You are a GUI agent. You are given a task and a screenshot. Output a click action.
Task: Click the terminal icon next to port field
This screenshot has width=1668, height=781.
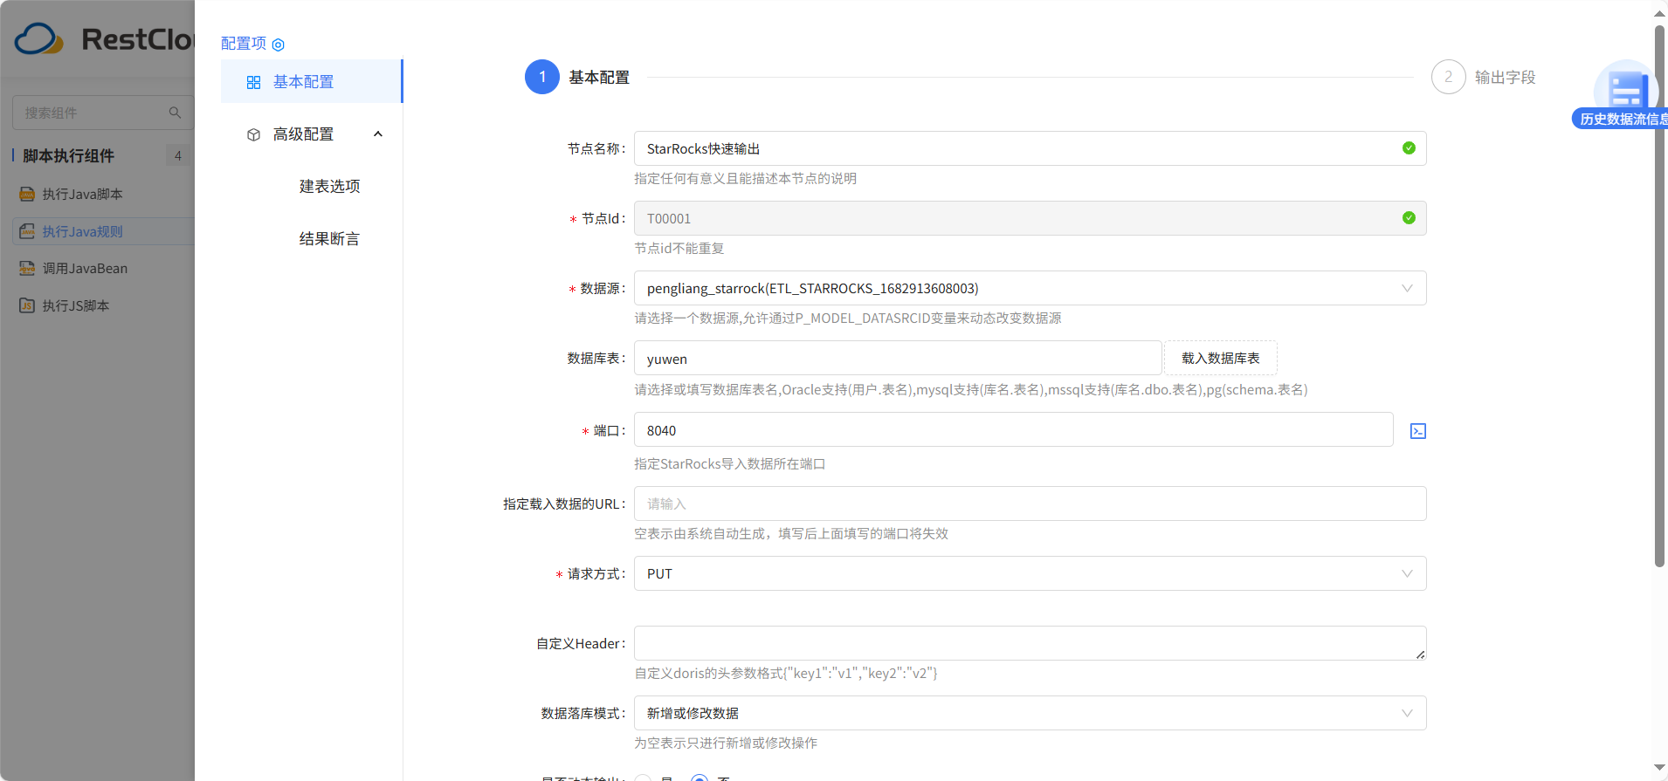(1417, 431)
